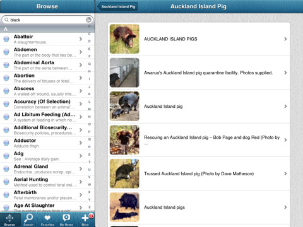
Task: Jump to letter M in the index
Action: coord(89,109)
